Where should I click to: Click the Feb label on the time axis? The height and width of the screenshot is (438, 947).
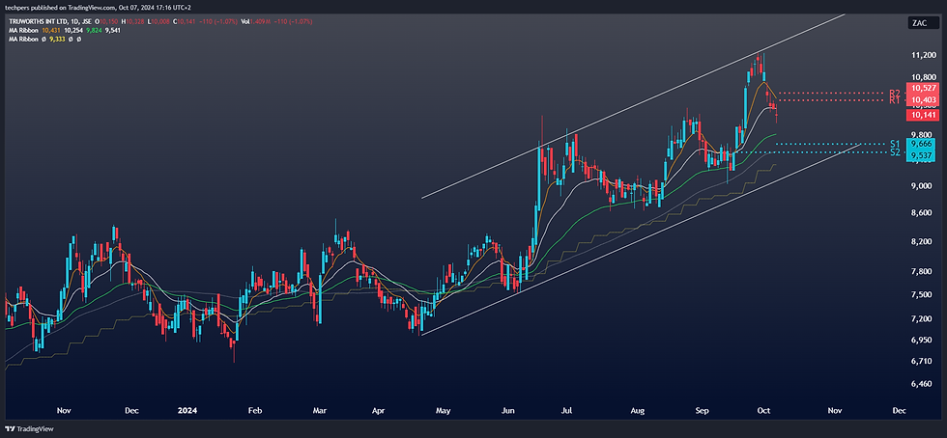point(255,410)
